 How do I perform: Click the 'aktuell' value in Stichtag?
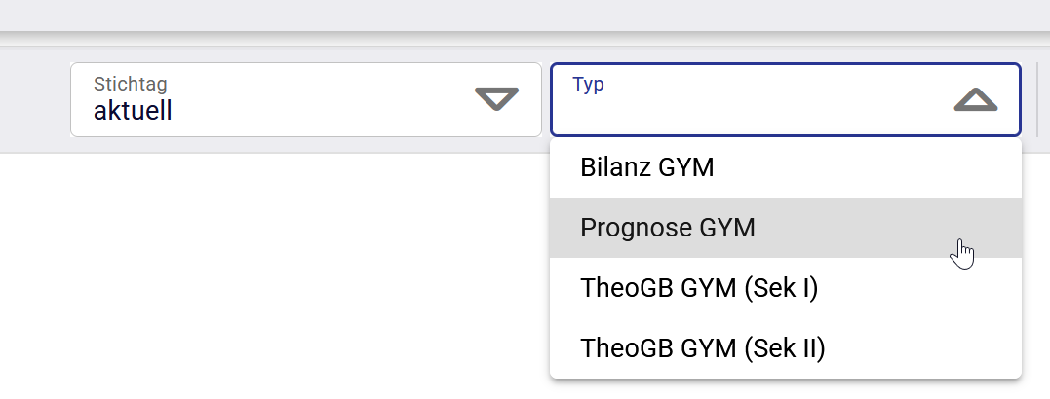pos(133,111)
